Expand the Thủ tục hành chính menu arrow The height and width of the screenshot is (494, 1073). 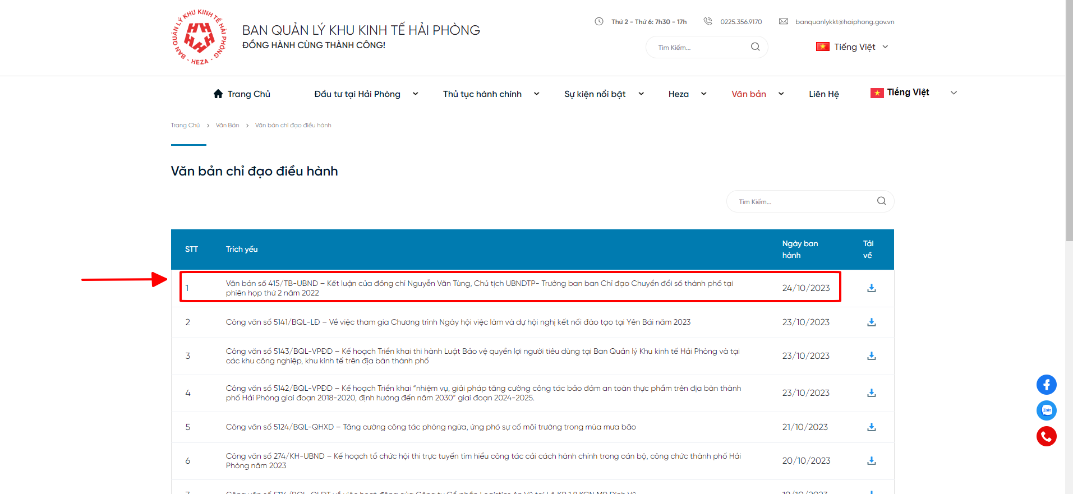click(x=536, y=94)
